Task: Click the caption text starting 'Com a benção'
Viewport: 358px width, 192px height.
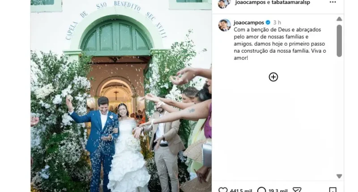Action: point(280,44)
